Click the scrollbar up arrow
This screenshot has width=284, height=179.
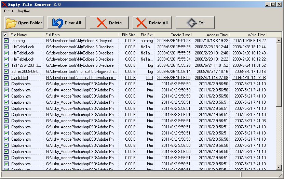point(279,40)
